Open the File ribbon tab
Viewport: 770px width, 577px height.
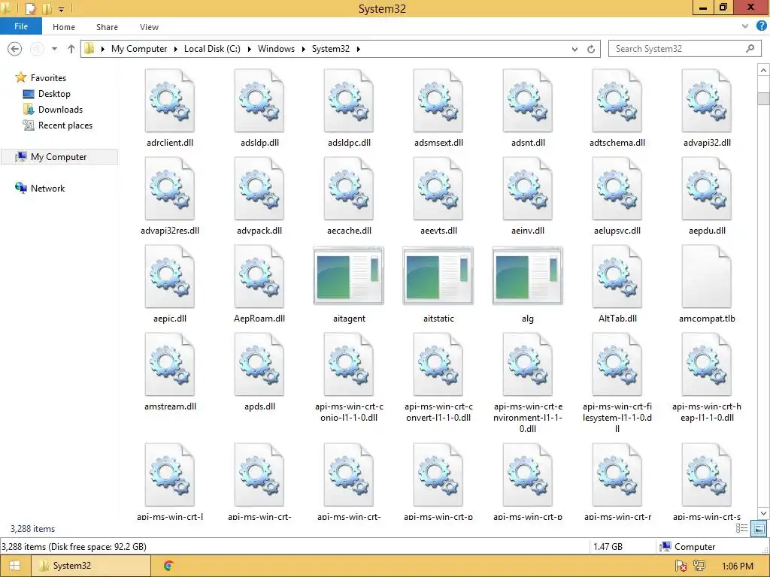click(21, 26)
